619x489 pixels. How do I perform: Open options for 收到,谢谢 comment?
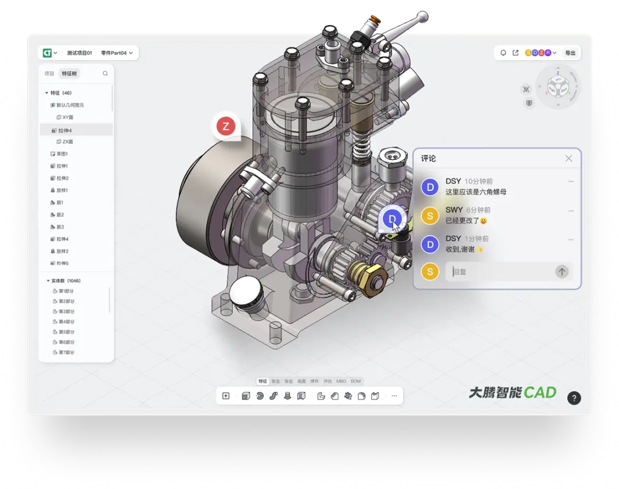click(x=571, y=240)
